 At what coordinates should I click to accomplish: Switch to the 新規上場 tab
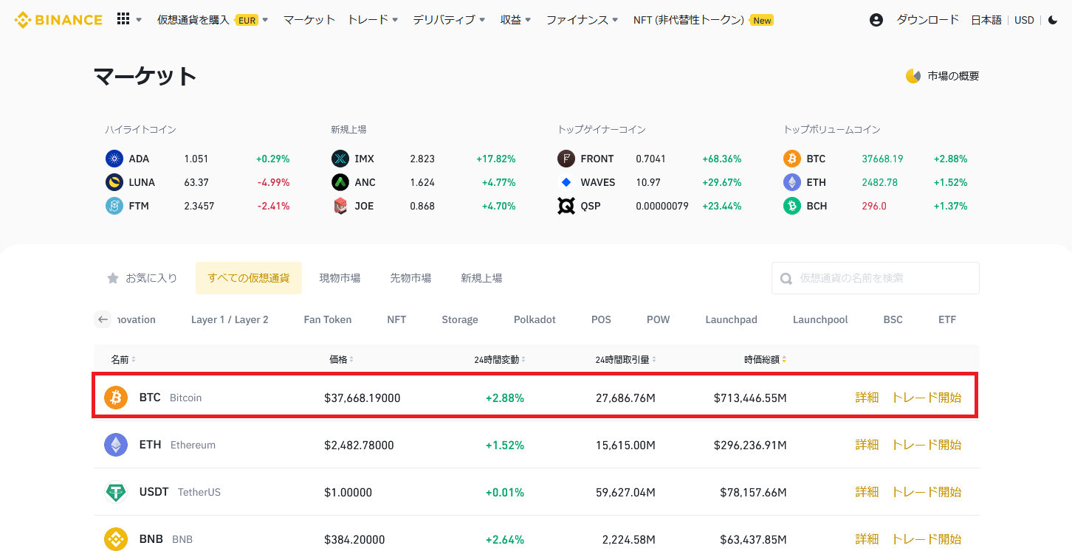pos(481,278)
